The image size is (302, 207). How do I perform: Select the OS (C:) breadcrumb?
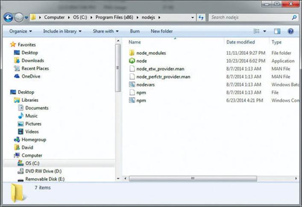pyautogui.click(x=80, y=18)
